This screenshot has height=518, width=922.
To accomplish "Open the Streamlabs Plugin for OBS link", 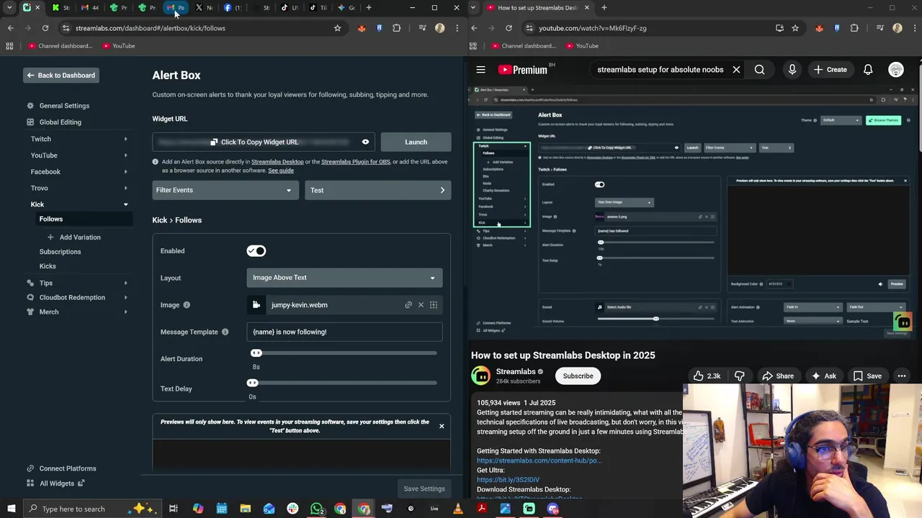I will click(355, 162).
